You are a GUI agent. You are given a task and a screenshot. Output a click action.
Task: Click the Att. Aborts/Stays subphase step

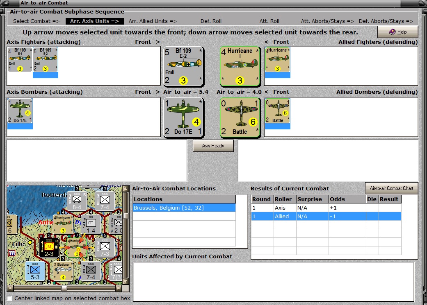tap(327, 21)
